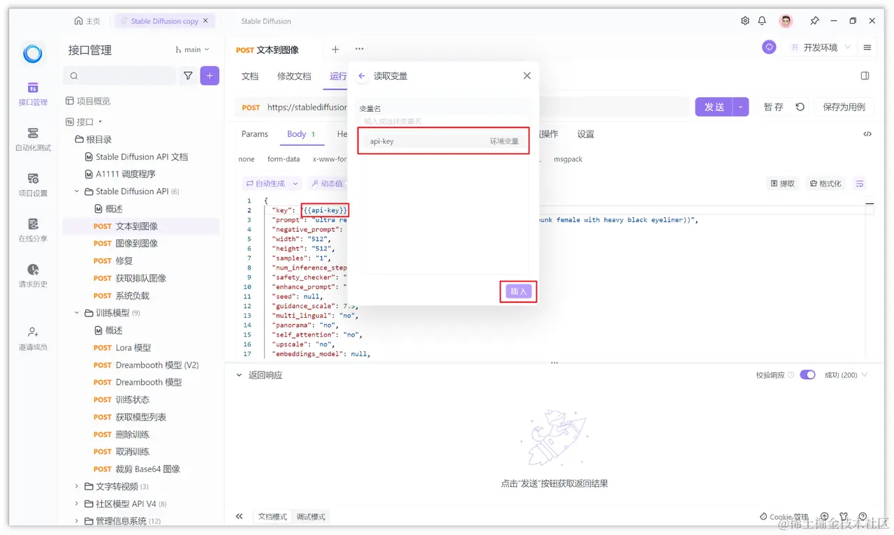Open the 成功 (200) response dropdown
The width and height of the screenshot is (894, 535).
846,375
